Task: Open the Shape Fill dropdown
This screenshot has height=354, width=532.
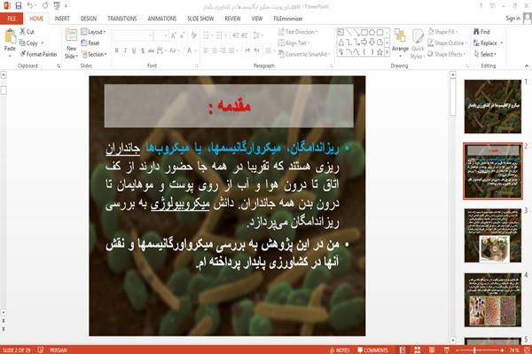Action: [443, 32]
